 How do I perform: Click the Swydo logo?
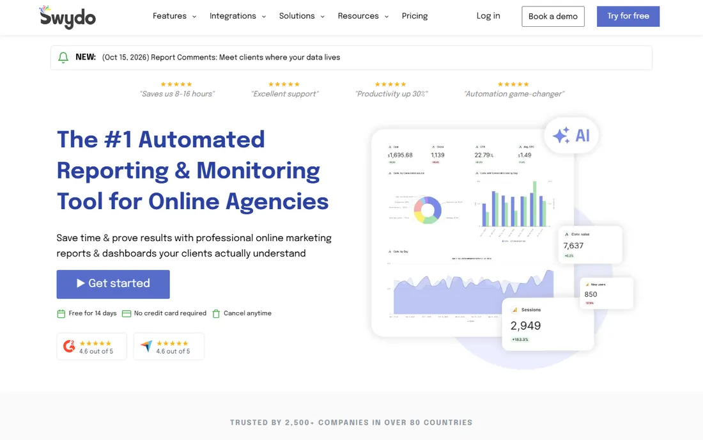(x=67, y=17)
